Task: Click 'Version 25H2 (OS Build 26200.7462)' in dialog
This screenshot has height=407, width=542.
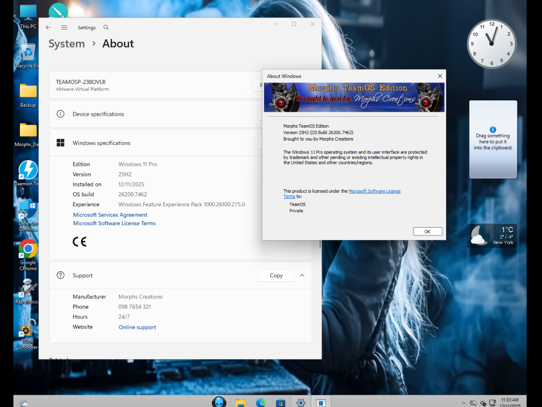Action: point(318,133)
